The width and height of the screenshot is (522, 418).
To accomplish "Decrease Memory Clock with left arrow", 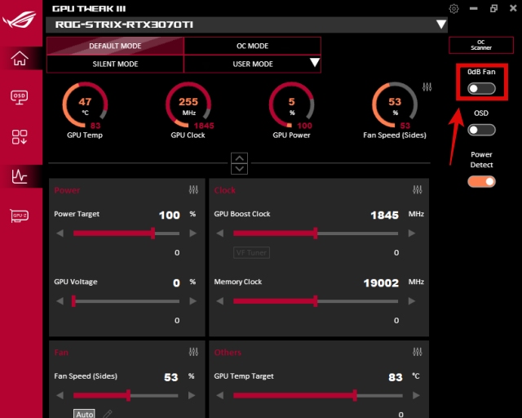I will 219,301.
